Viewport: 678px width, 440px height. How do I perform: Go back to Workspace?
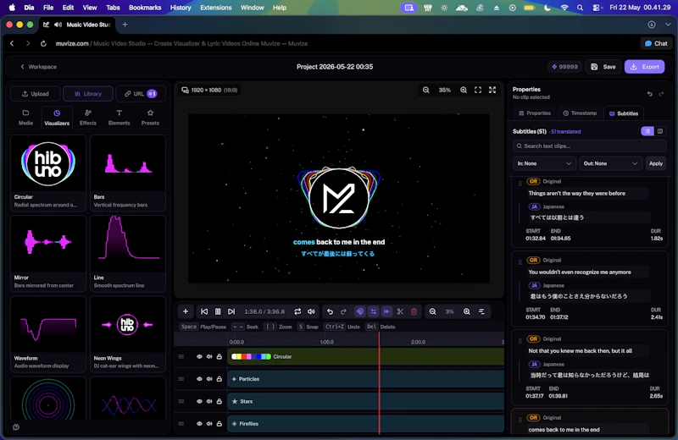[38, 67]
